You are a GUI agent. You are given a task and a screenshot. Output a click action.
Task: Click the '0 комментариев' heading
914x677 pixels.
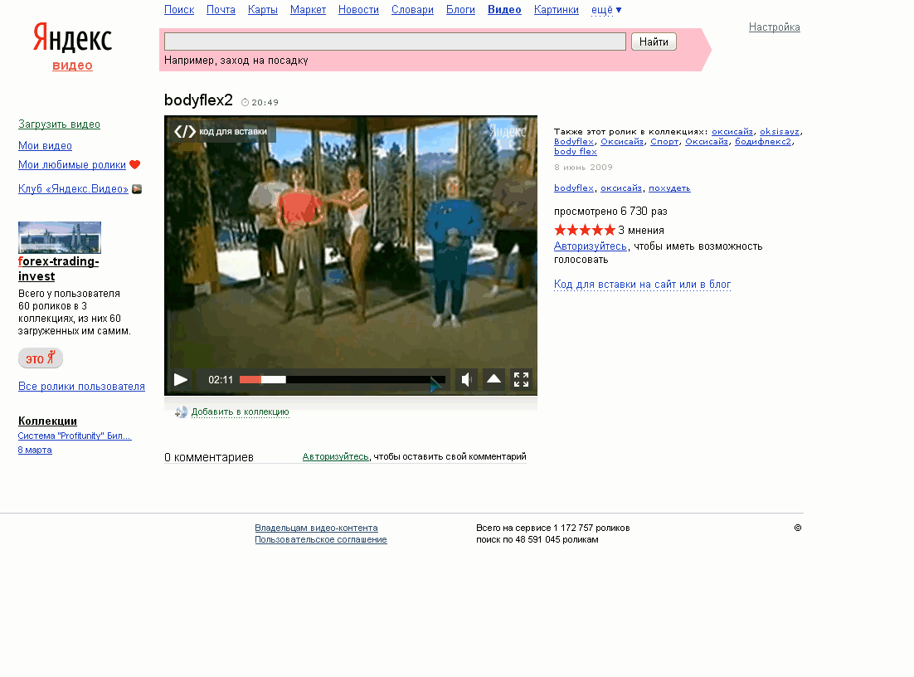(209, 457)
